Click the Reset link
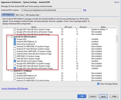This screenshot has height=100, width=121. 117,2
